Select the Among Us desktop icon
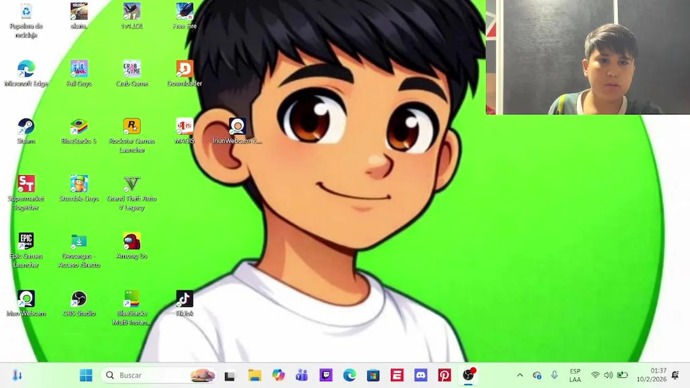 132,246
